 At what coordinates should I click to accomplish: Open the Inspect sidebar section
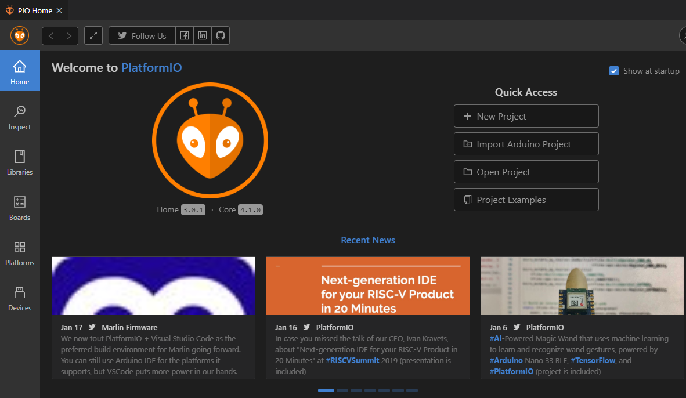20,118
